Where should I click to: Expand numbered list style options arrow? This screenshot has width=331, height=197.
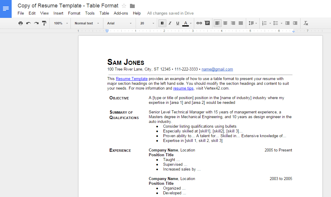(270, 23)
